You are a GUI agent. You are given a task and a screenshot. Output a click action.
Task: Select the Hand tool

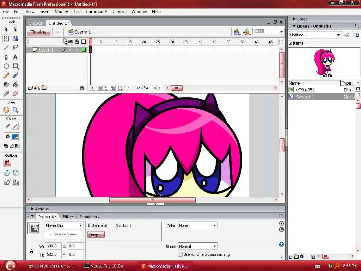click(6, 110)
